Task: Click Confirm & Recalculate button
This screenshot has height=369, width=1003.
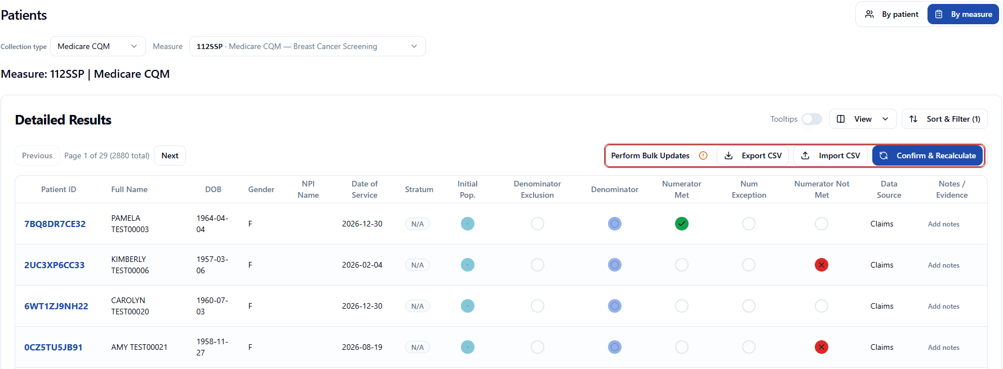Action: [x=927, y=155]
